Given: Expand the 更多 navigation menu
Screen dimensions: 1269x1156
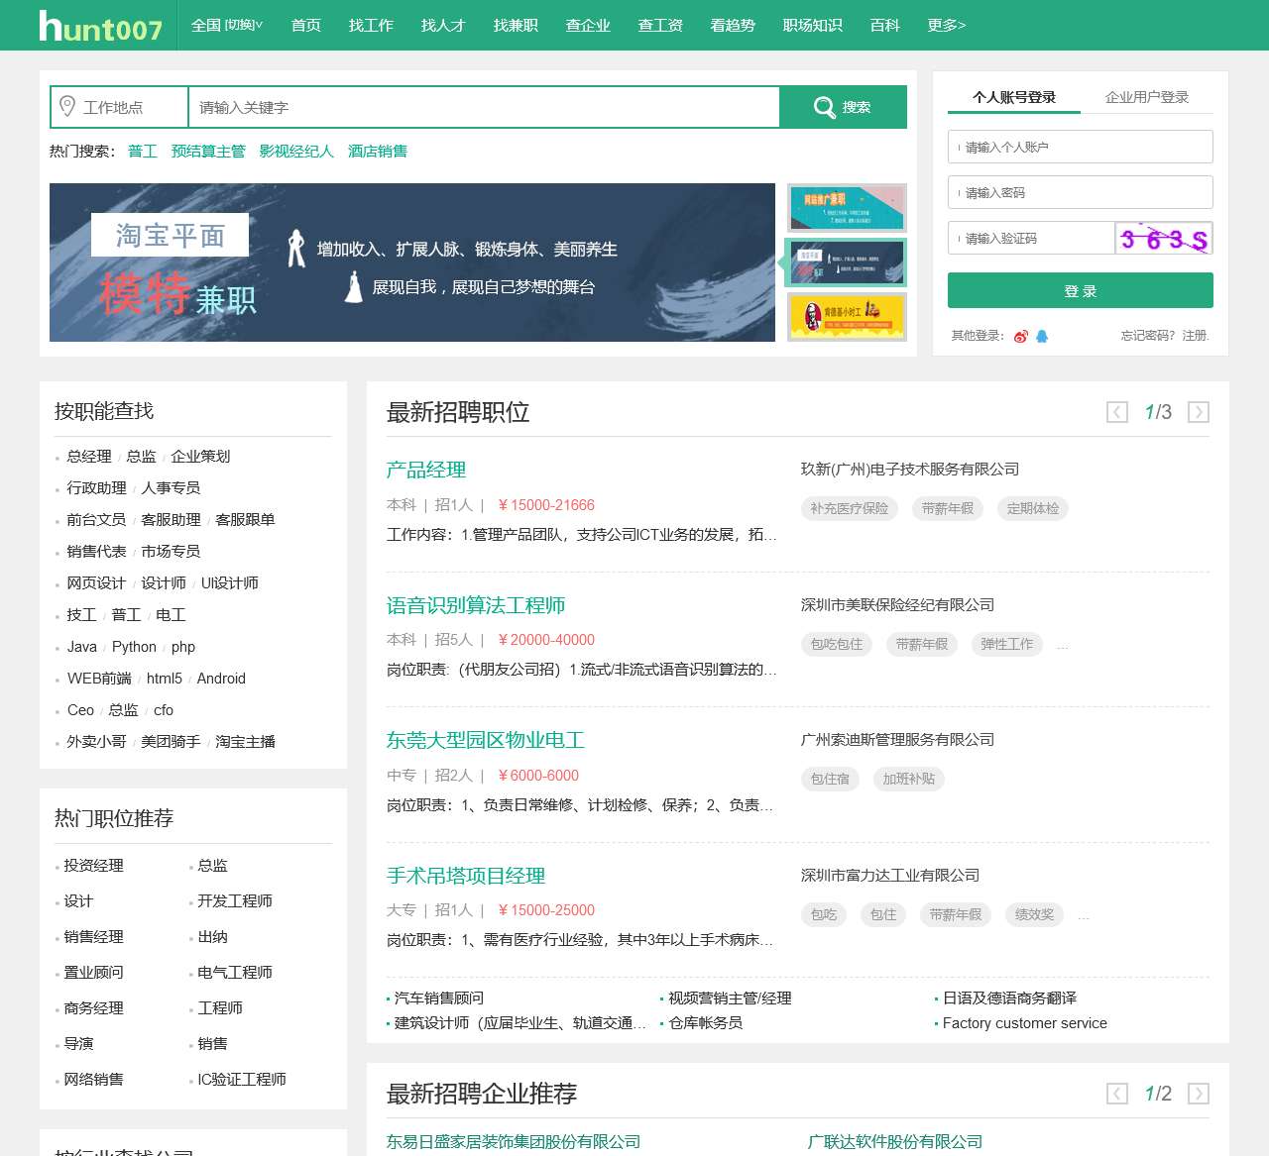Looking at the screenshot, I should (x=946, y=25).
